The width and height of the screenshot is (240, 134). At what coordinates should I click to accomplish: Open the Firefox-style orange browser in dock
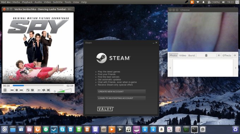tap(37, 129)
